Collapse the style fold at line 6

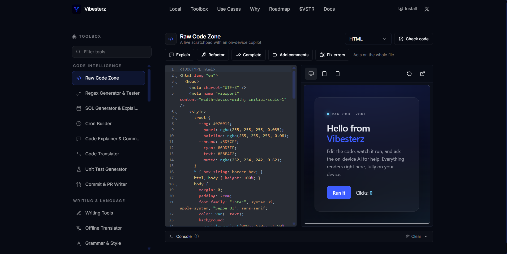[x=176, y=113]
